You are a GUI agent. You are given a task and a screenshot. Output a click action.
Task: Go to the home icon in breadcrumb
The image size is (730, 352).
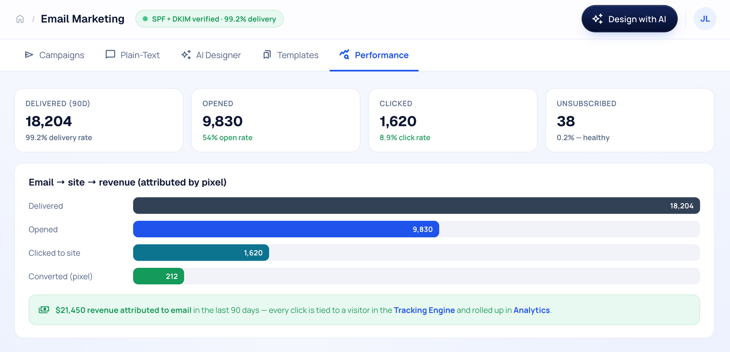pos(20,19)
